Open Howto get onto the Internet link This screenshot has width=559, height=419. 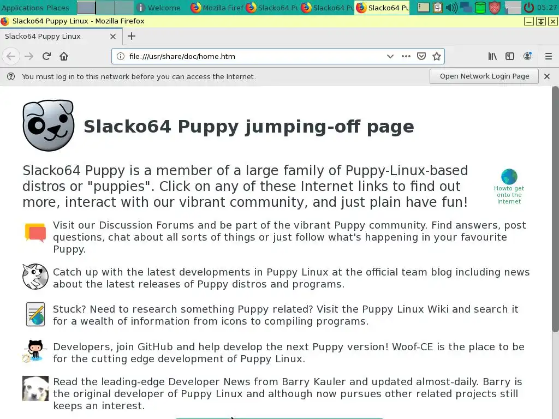[509, 195]
